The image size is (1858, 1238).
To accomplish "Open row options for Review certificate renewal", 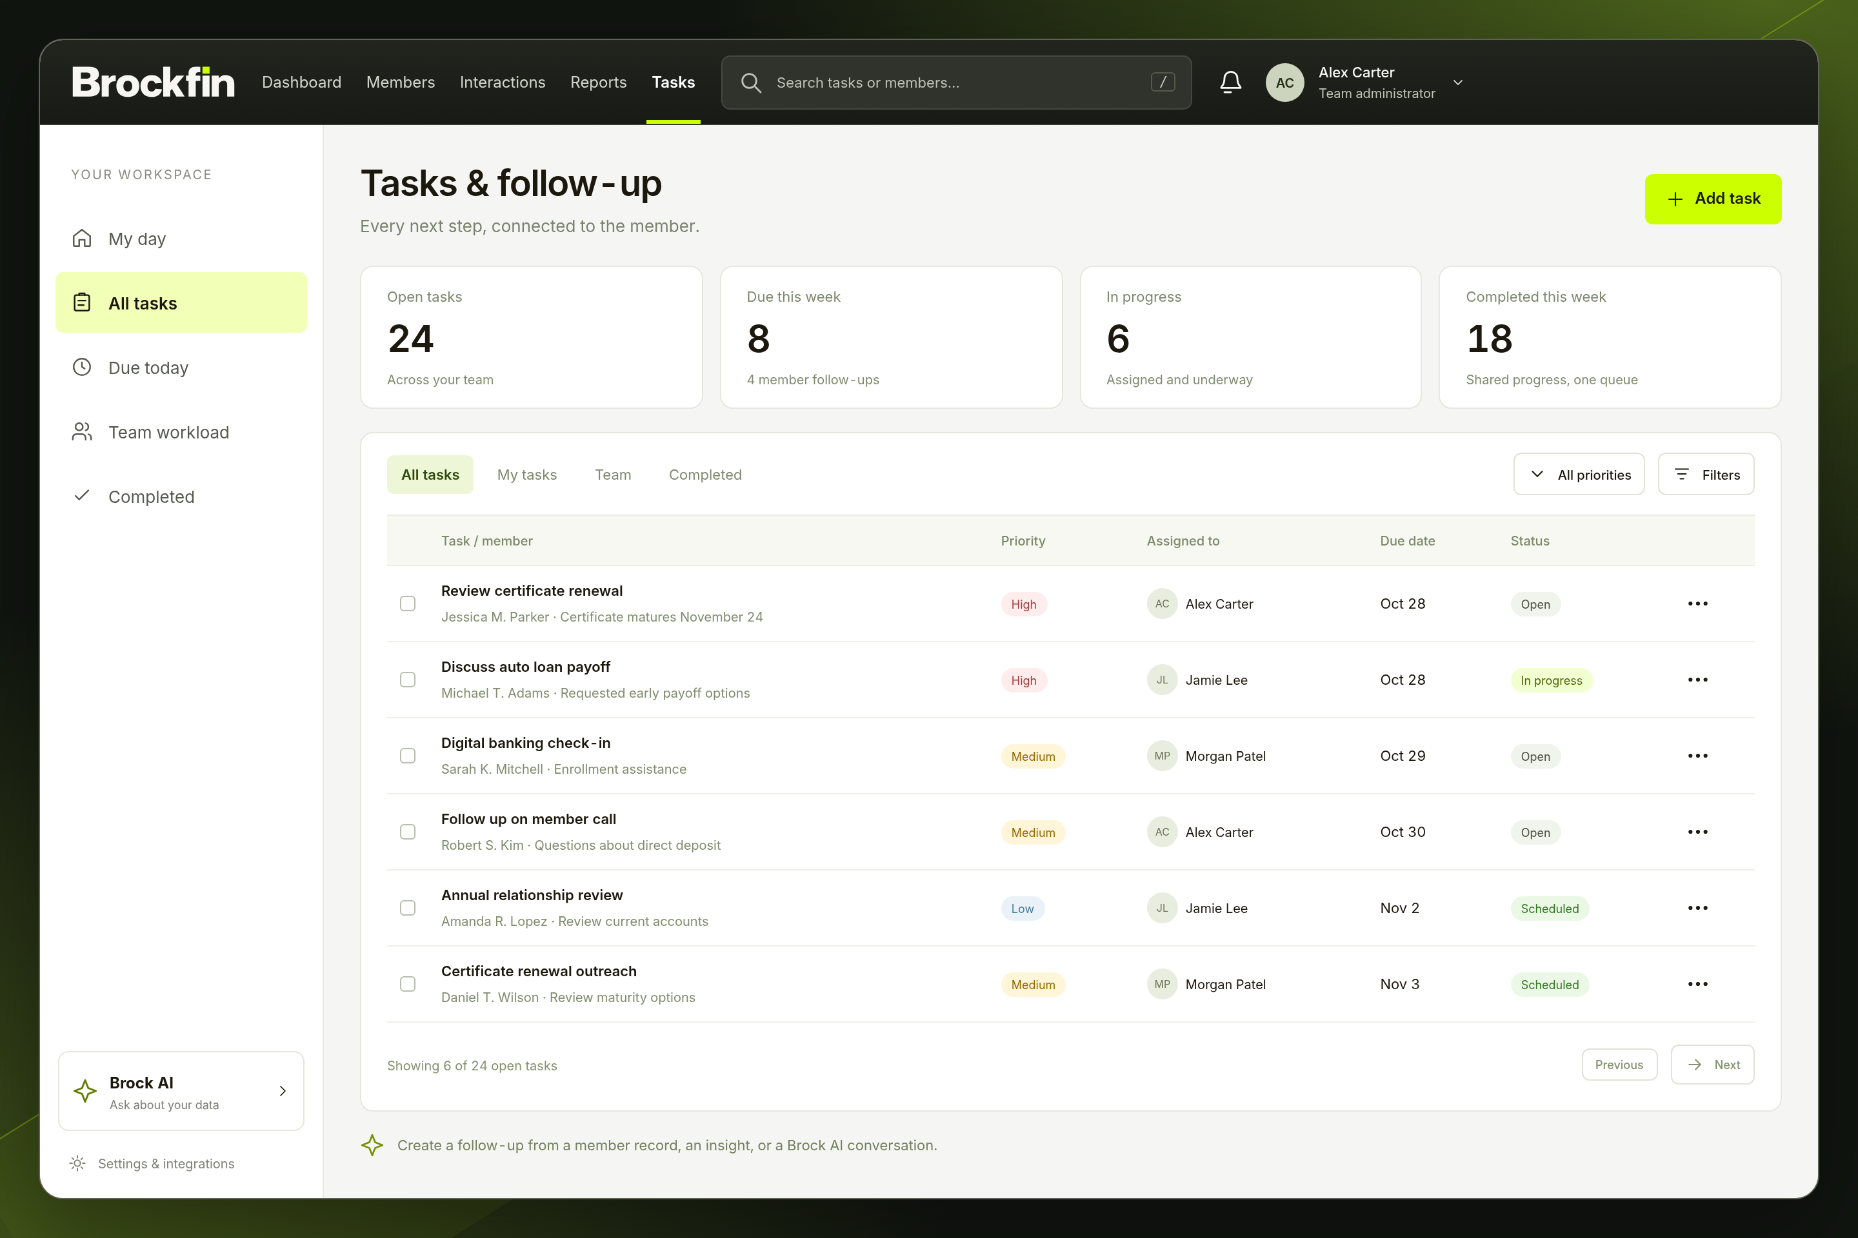I will click(x=1697, y=604).
